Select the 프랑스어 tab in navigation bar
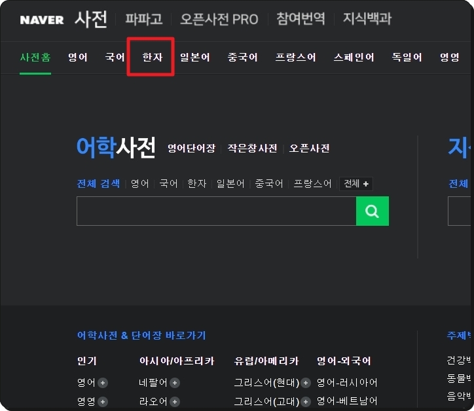Viewport: 474px width, 411px height. [296, 57]
